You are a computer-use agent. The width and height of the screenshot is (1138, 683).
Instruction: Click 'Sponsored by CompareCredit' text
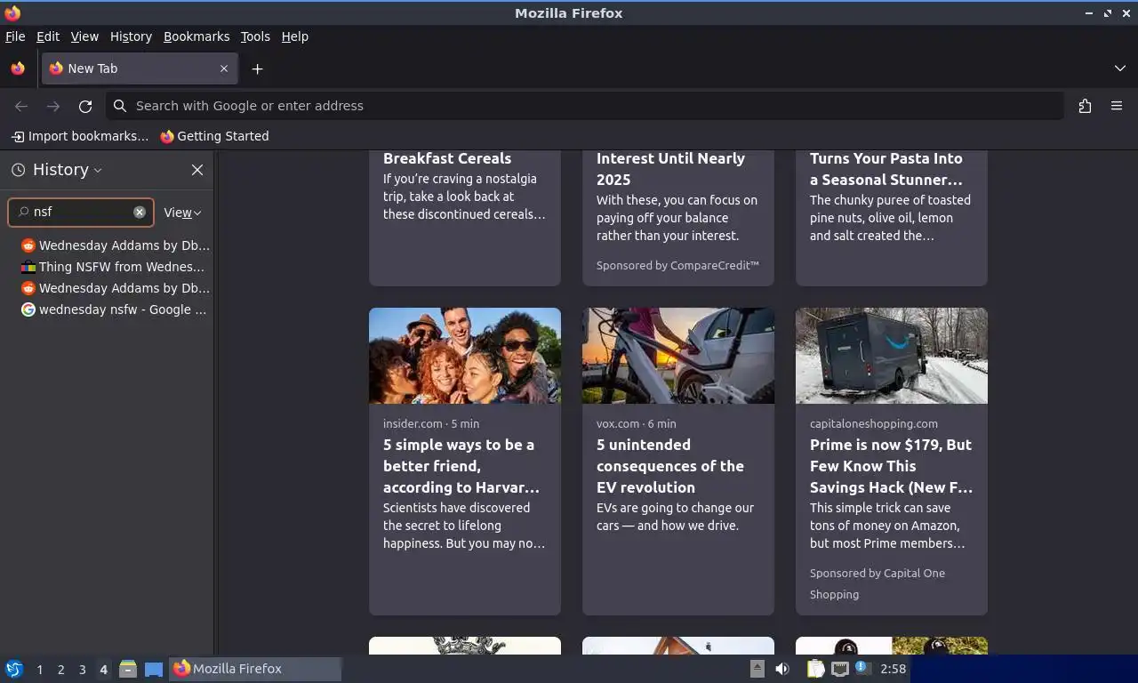tap(677, 266)
